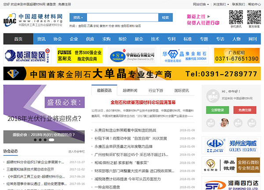This screenshot has width=264, height=190.
Task: Select the third carousel dot
Action: point(45,140)
